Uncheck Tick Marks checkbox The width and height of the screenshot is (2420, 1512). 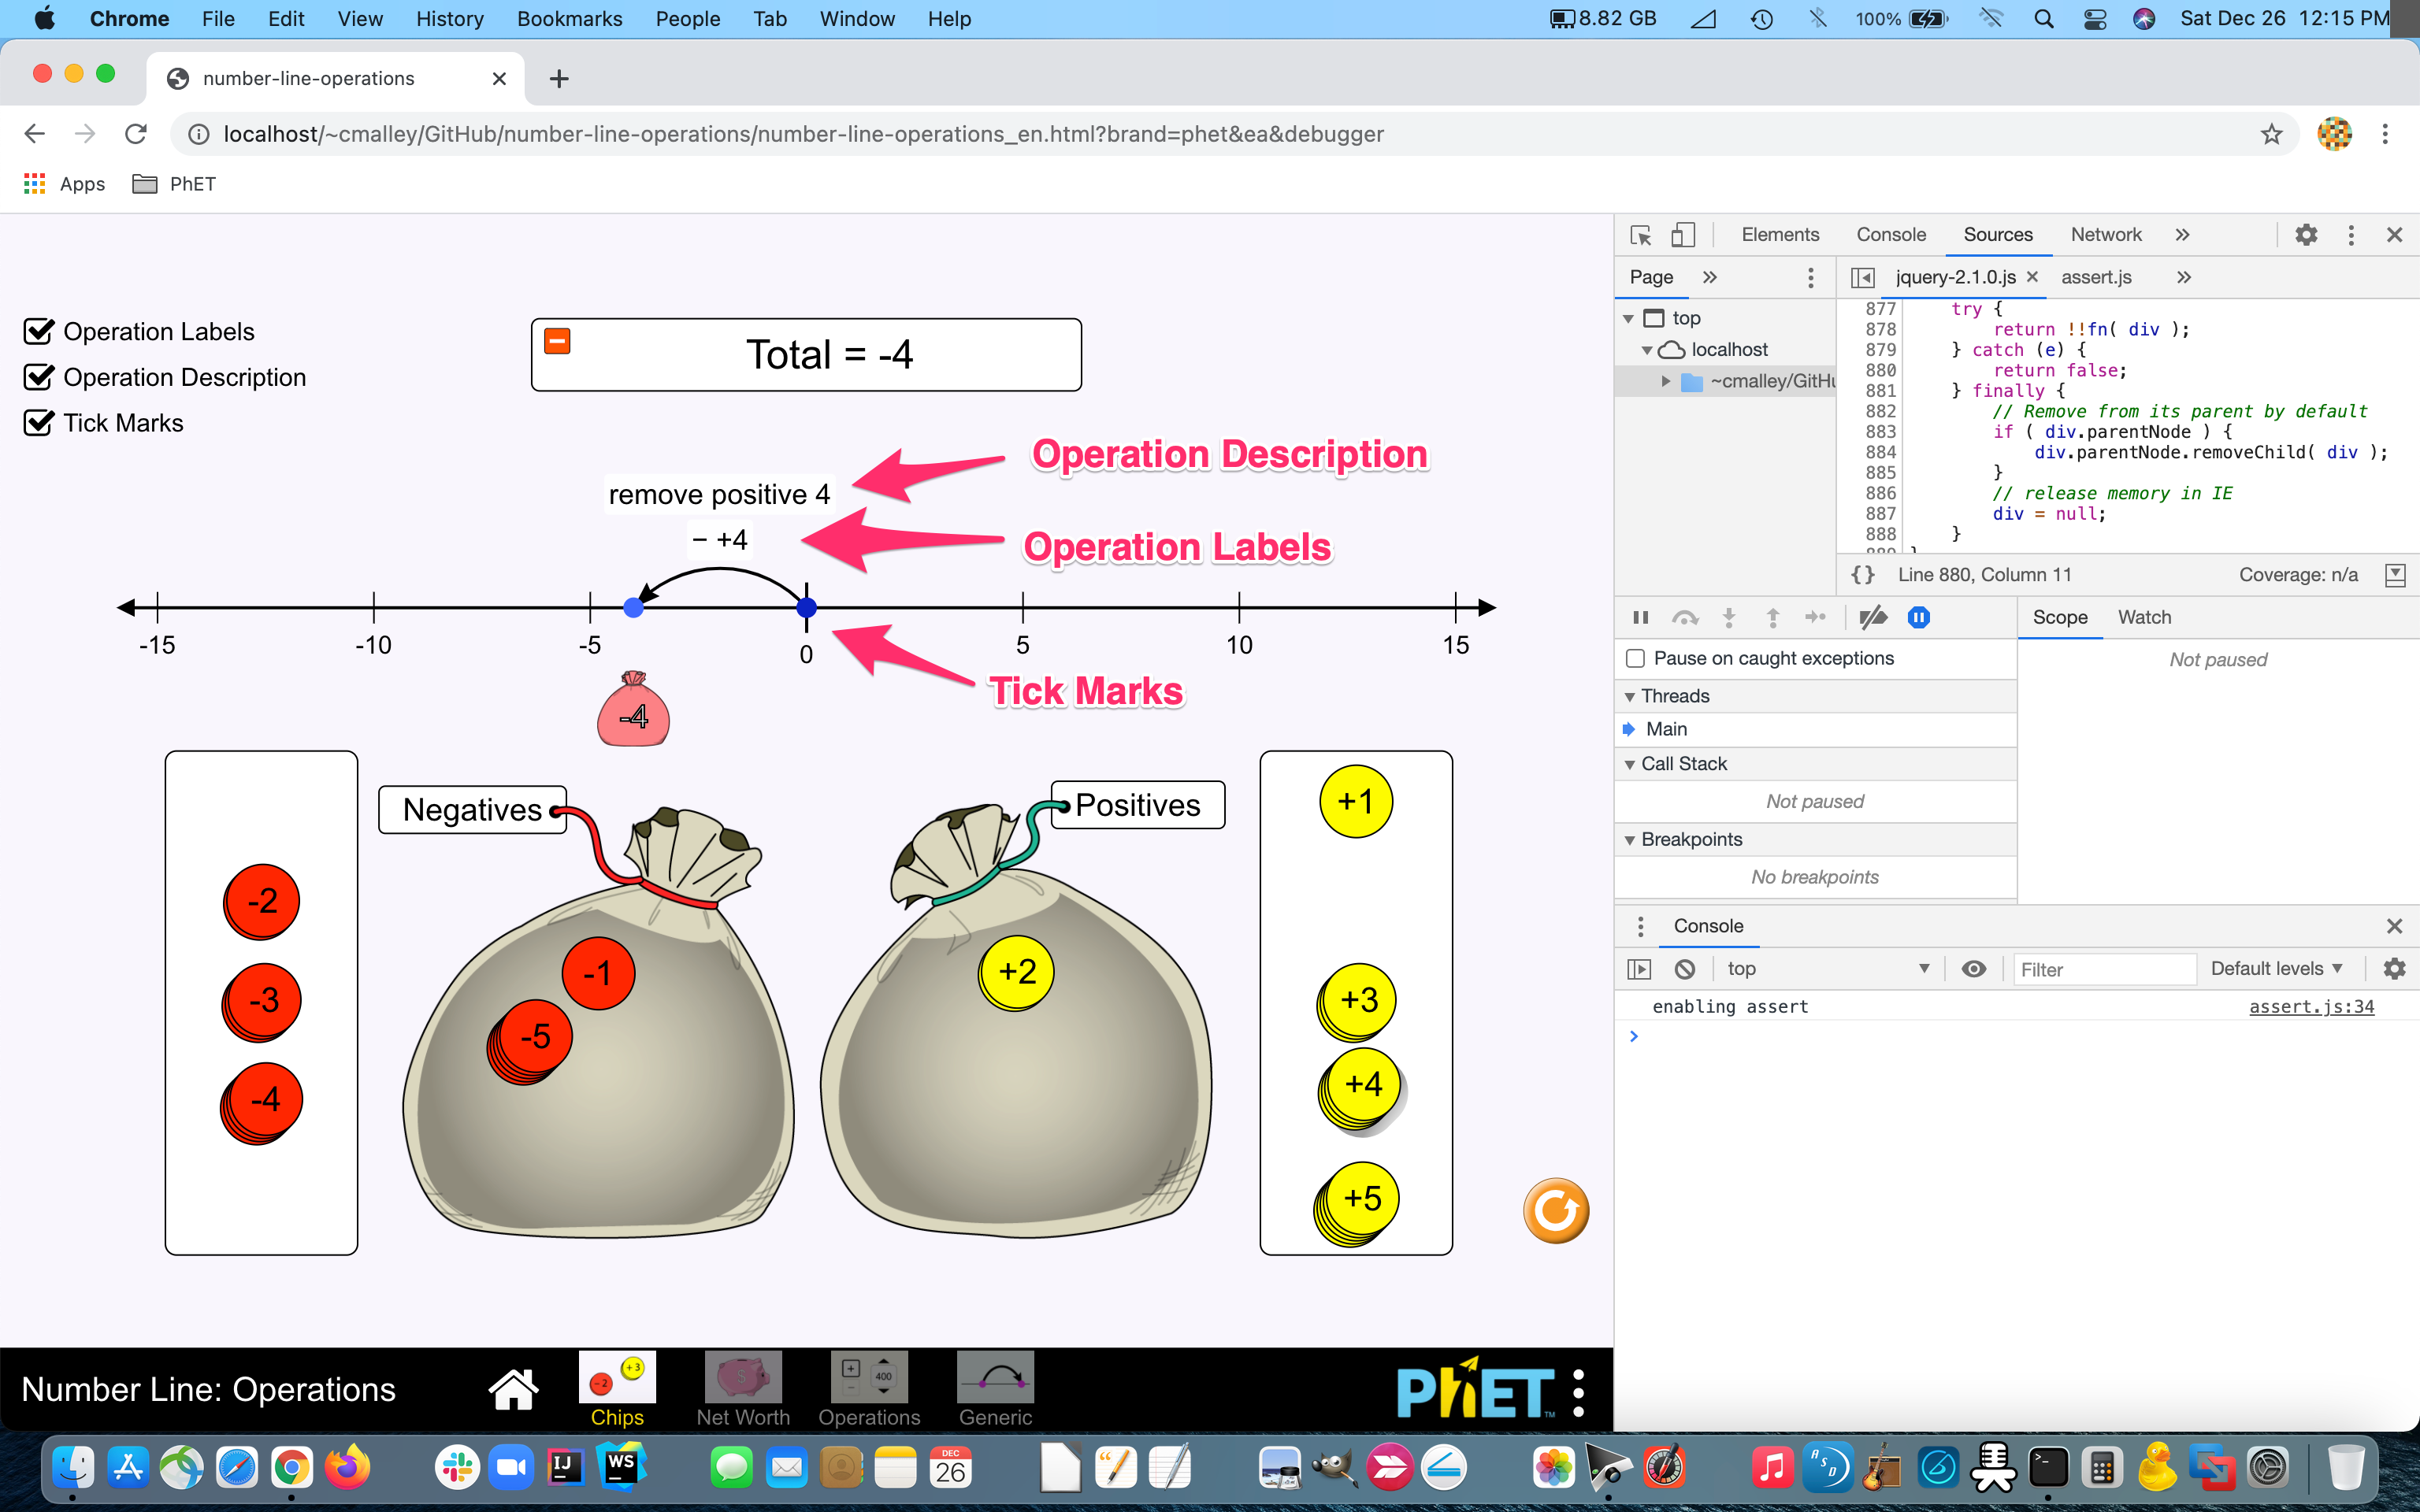tap(38, 423)
